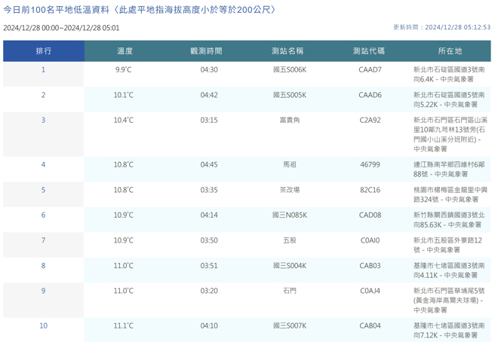Select rank number 5
495x342 pixels.
tap(43, 190)
